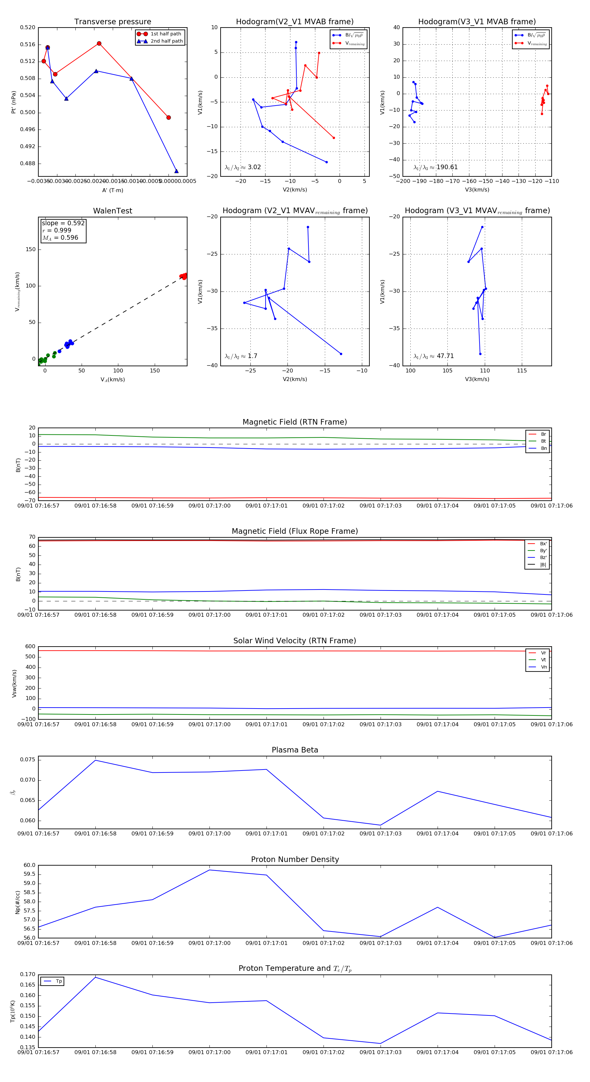The image size is (590, 1082).
Task: Select '1st half path' legend entry
Action: [160, 34]
